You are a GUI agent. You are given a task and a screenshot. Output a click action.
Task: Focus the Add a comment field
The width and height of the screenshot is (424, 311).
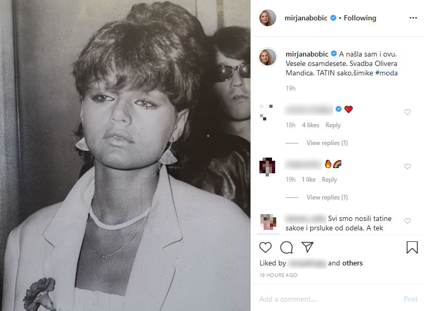click(329, 299)
